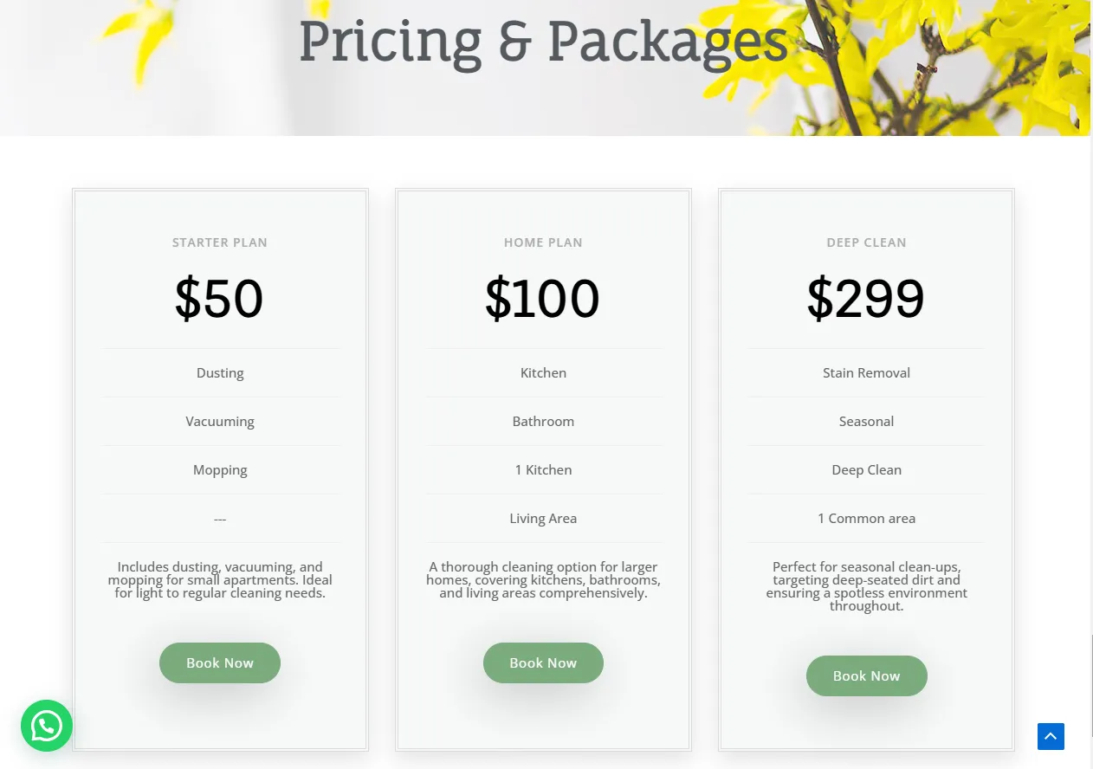Click the $100 price text
Image resolution: width=1093 pixels, height=769 pixels.
pos(542,299)
